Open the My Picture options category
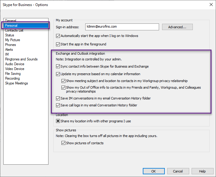Screen dimensions: 216x177 13,40
